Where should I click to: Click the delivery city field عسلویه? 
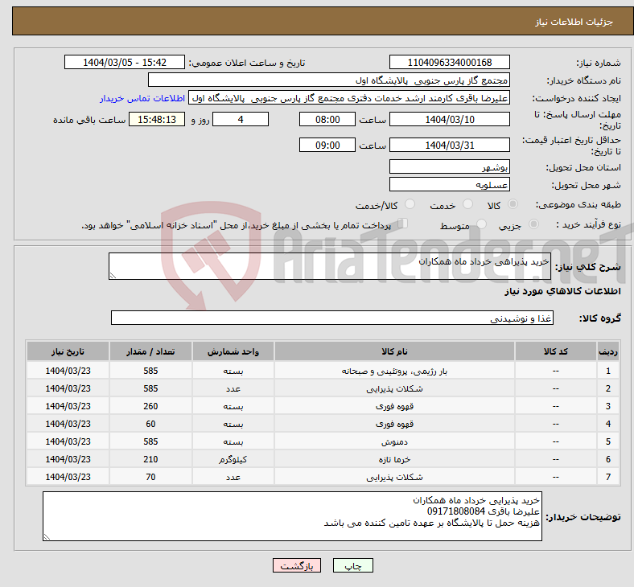coord(449,185)
